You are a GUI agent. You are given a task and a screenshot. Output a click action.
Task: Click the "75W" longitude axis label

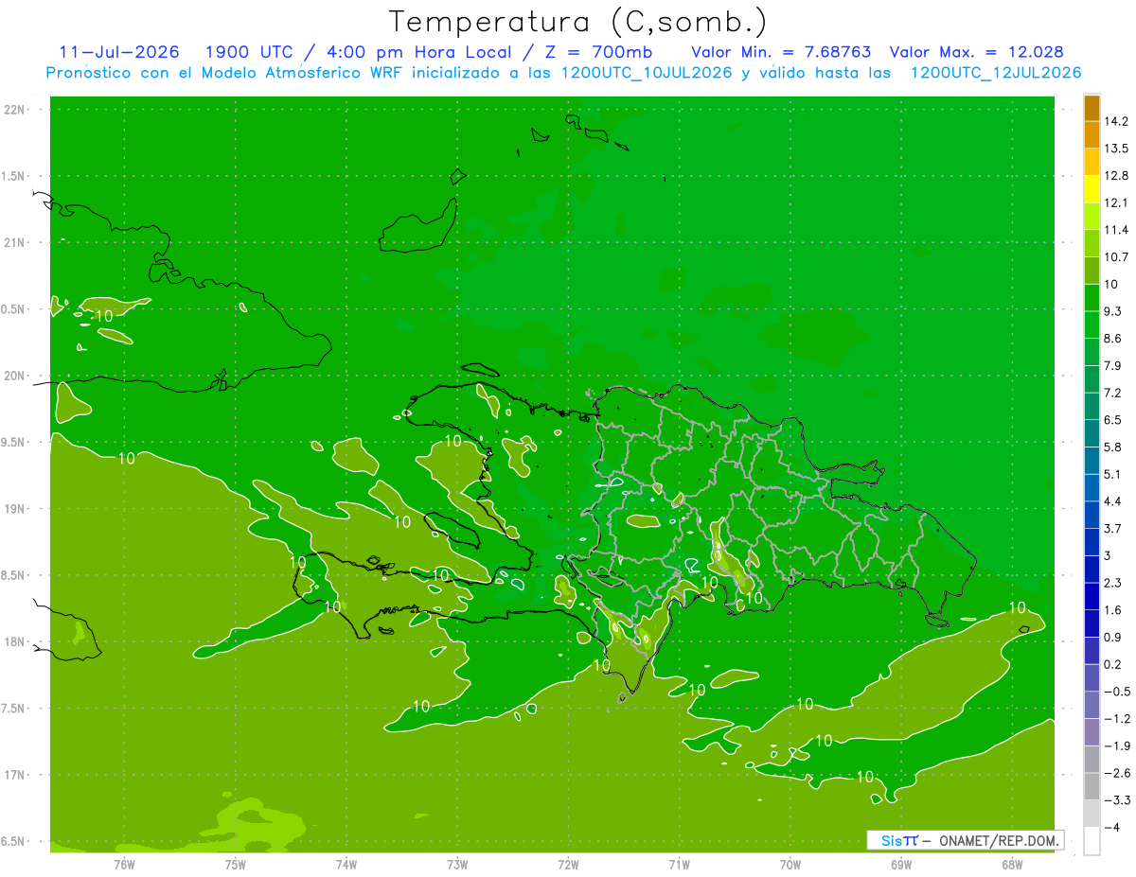tap(236, 864)
